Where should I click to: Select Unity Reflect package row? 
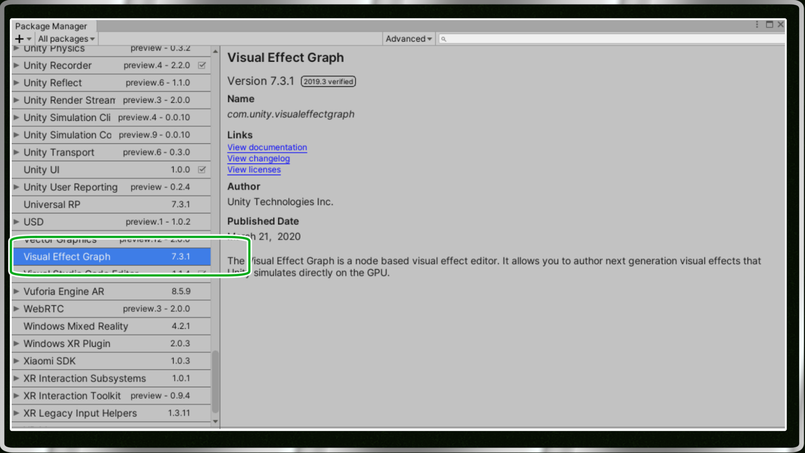click(111, 83)
